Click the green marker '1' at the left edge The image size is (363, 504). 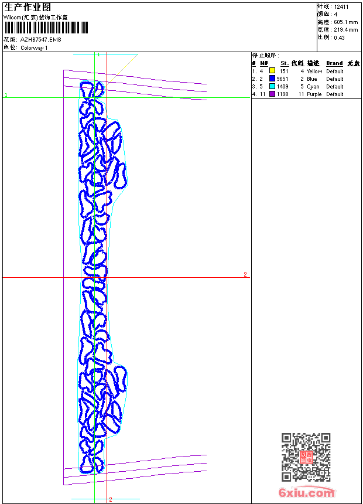(x=6, y=95)
